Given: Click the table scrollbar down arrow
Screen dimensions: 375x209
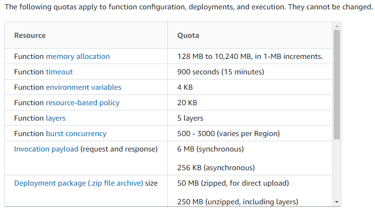Looking at the screenshot, I should tap(337, 202).
